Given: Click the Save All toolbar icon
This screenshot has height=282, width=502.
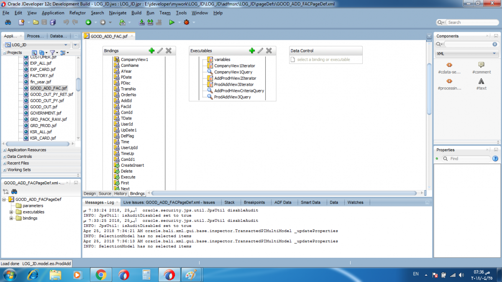Looking at the screenshot, I should (53, 22).
